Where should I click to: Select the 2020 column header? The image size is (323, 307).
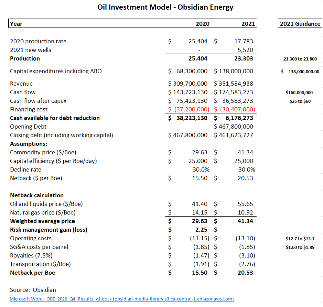tap(202, 24)
